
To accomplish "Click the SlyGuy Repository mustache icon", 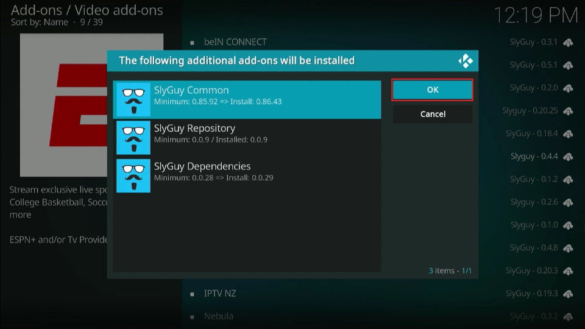I will 133,138.
